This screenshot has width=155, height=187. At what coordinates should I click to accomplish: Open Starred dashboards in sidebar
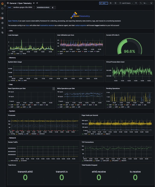(2, 13)
